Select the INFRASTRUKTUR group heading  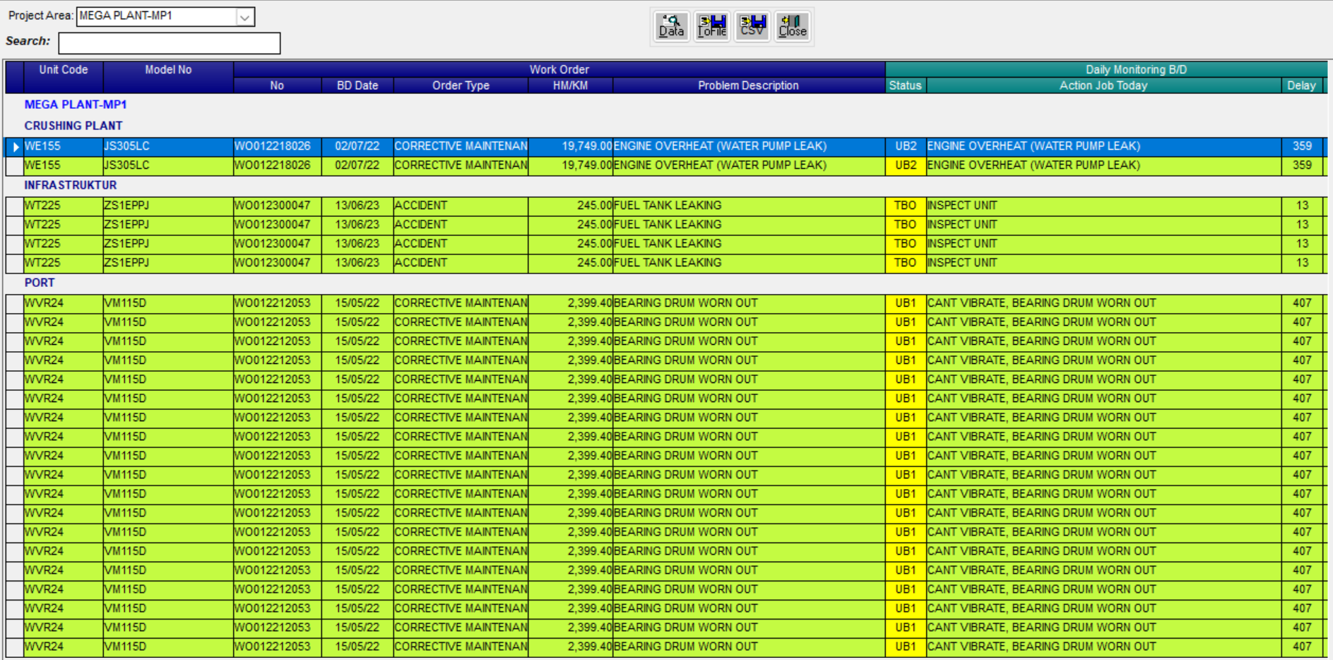tap(71, 185)
